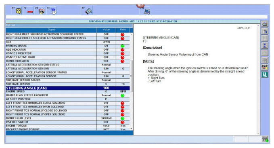
Task: Select the ABS INDICATOR row
Action: point(68,49)
